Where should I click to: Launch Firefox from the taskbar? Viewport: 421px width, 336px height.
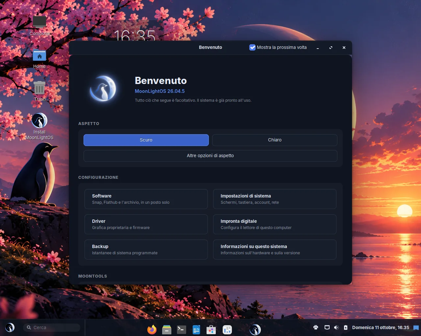(152, 329)
